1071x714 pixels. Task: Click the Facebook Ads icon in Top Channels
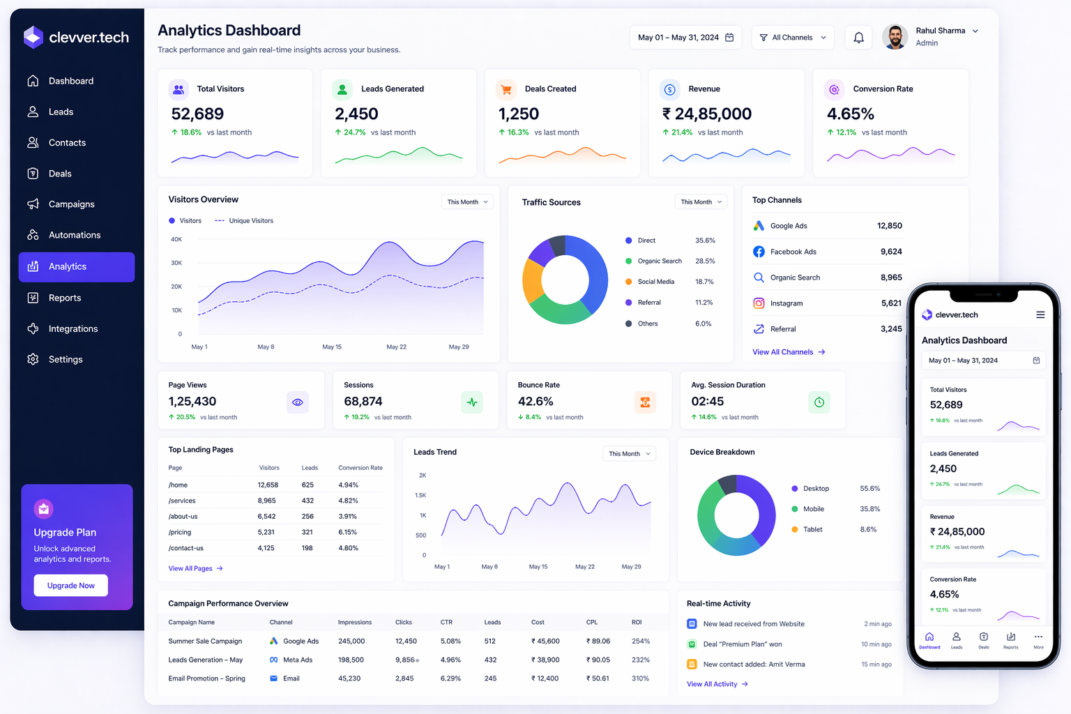pos(759,252)
